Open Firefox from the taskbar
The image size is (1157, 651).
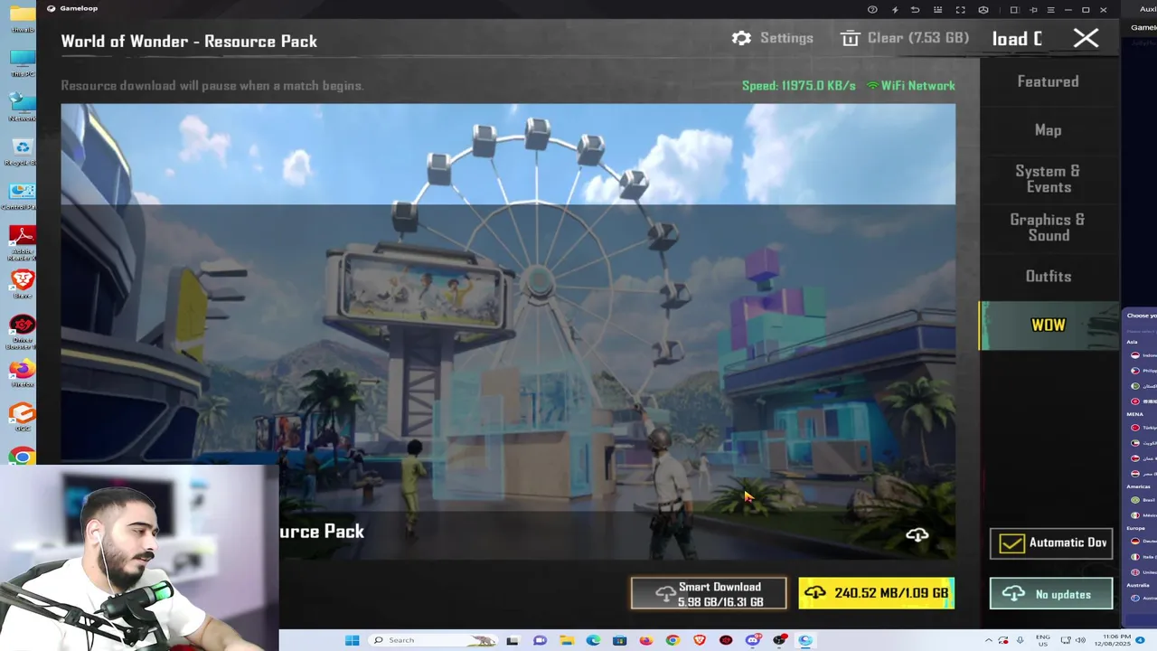coord(645,640)
